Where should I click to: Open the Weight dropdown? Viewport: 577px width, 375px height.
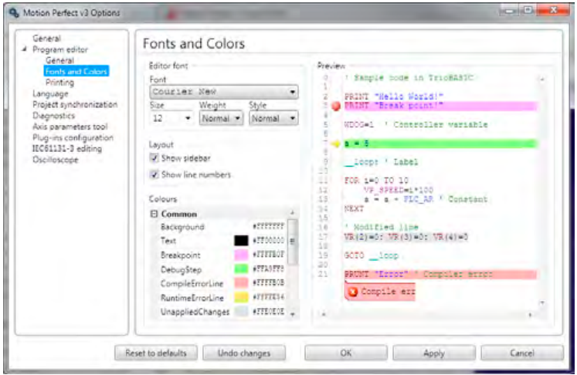click(x=221, y=118)
